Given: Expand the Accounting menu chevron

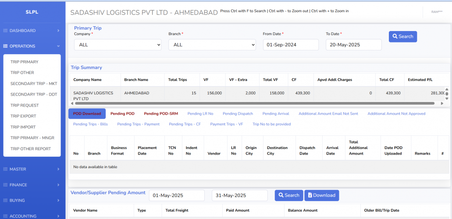Looking at the screenshot, I should [x=58, y=216].
